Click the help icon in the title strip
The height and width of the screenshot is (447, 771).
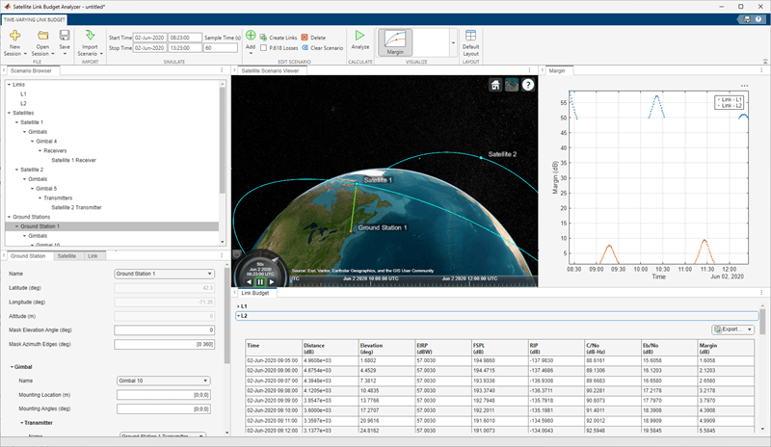(758, 19)
